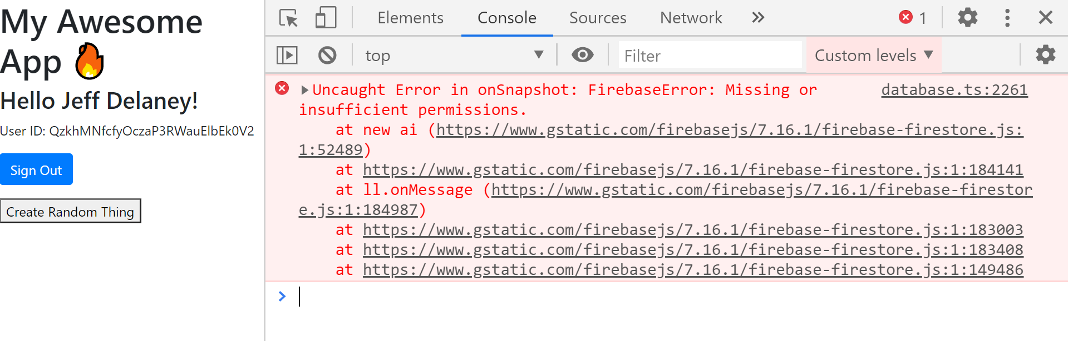The height and width of the screenshot is (341, 1068).
Task: Show more panels with the chevron
Action: click(x=757, y=17)
